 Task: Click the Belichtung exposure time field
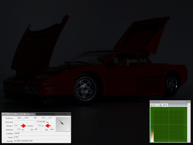17,129
